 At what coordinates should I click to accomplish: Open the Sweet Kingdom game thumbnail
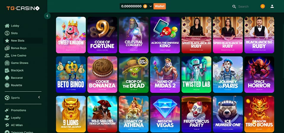(71, 35)
